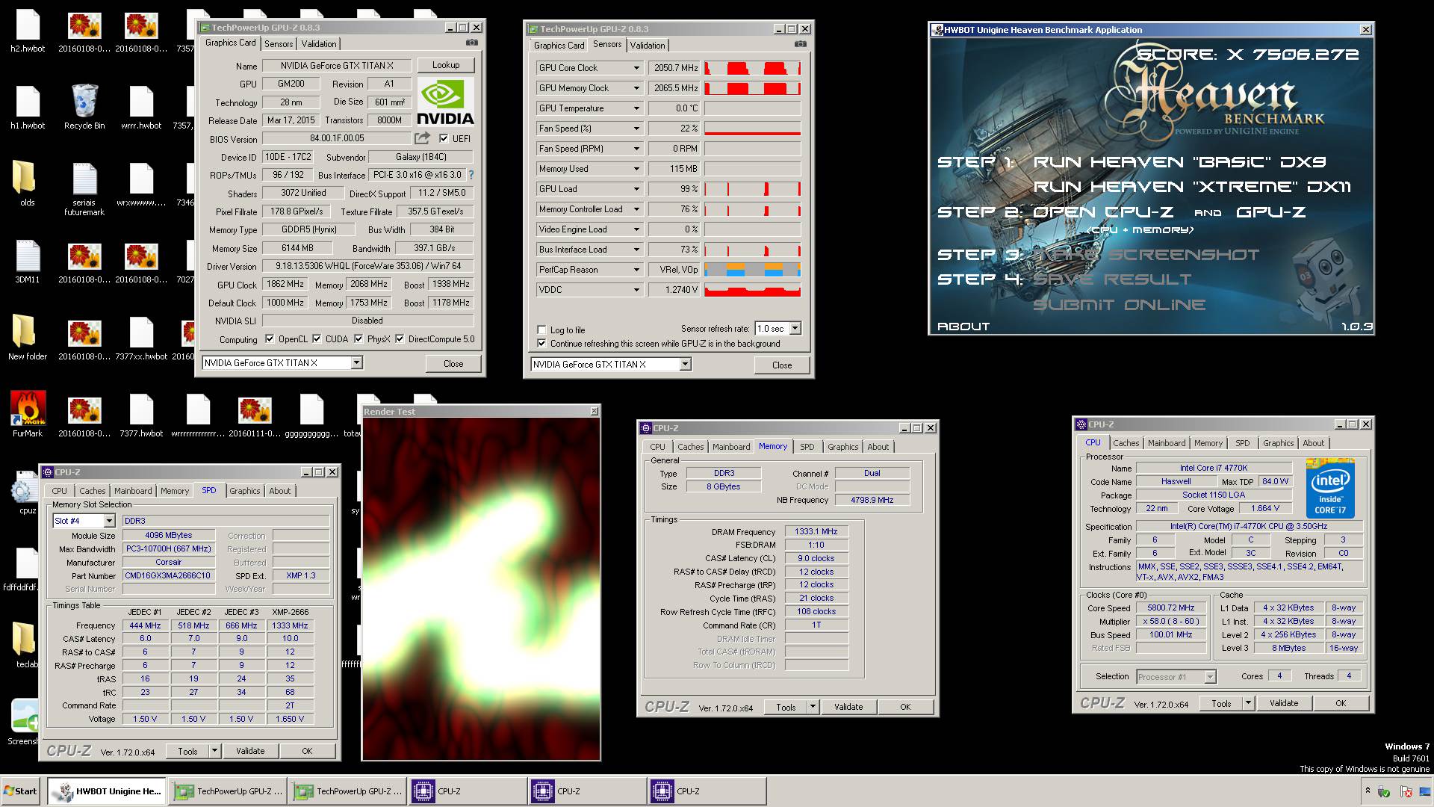Open GPU selector dropdown in Sensors window

point(685,364)
